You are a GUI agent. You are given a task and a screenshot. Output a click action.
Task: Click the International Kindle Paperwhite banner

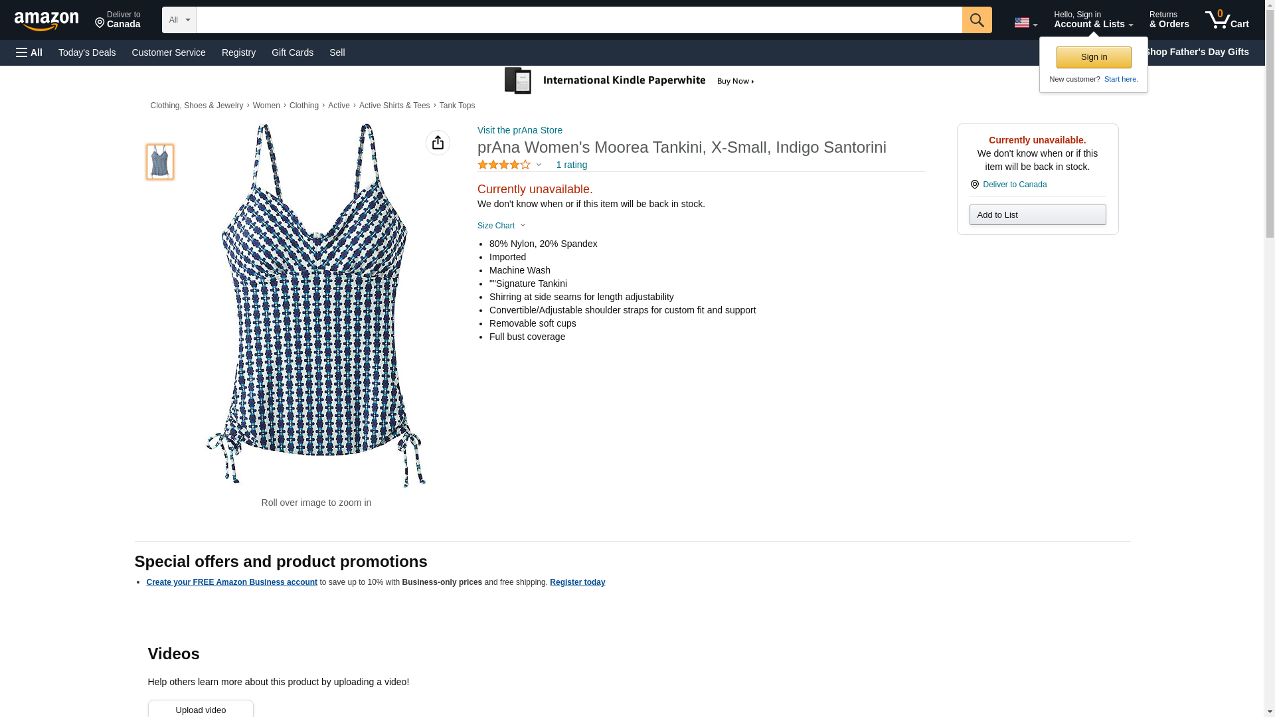(630, 81)
